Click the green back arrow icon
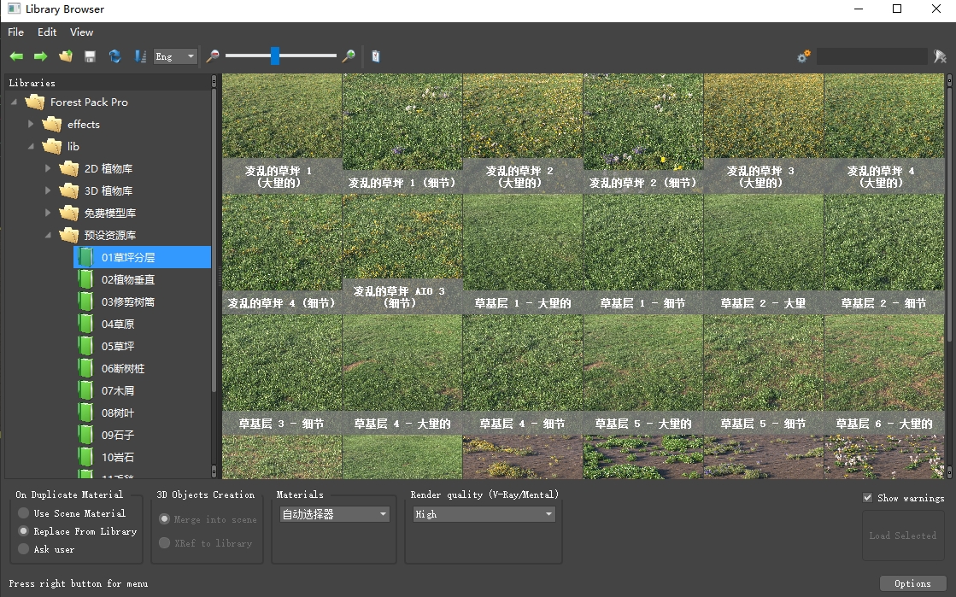 16,56
